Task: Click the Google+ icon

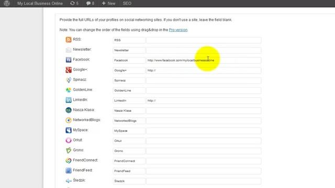Action: pyautogui.click(x=69, y=69)
